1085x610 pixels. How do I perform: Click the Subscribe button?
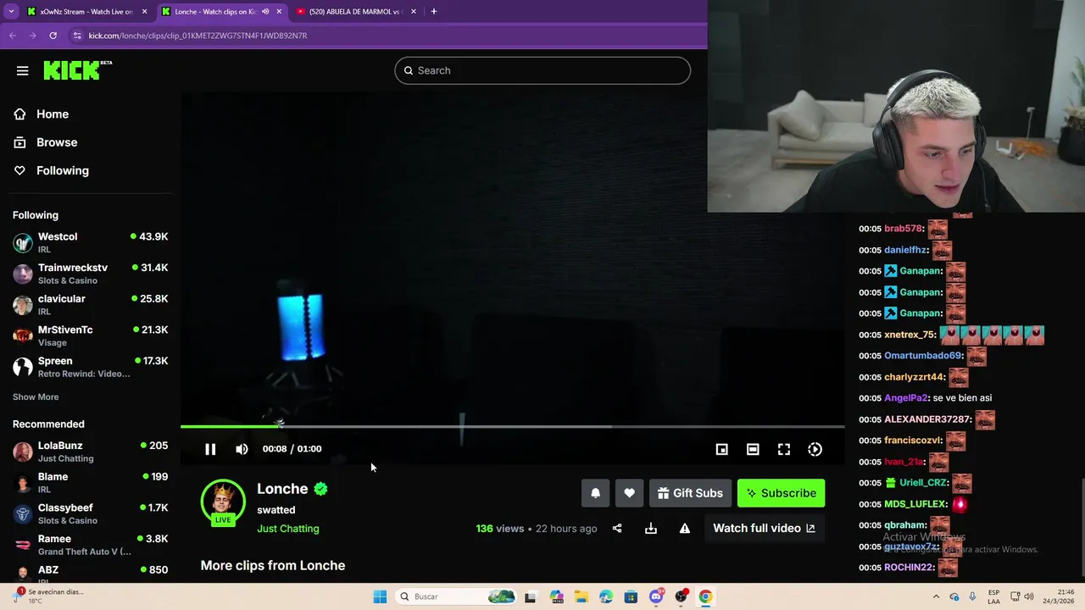point(781,493)
